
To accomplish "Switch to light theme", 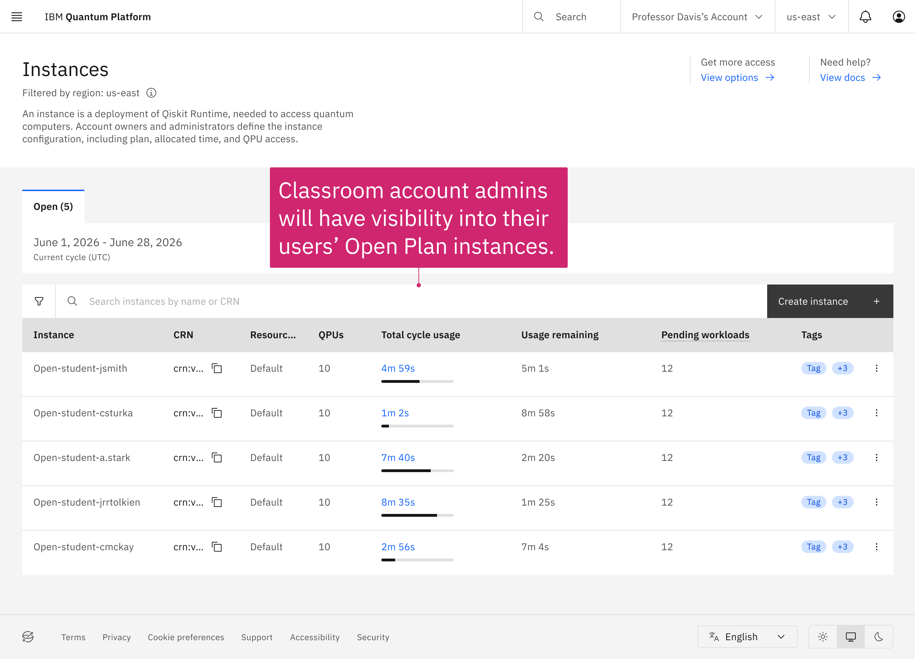I will (x=823, y=637).
